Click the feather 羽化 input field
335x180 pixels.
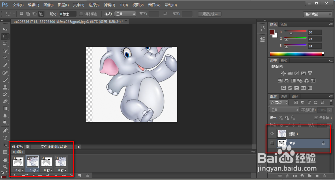click(x=68, y=14)
